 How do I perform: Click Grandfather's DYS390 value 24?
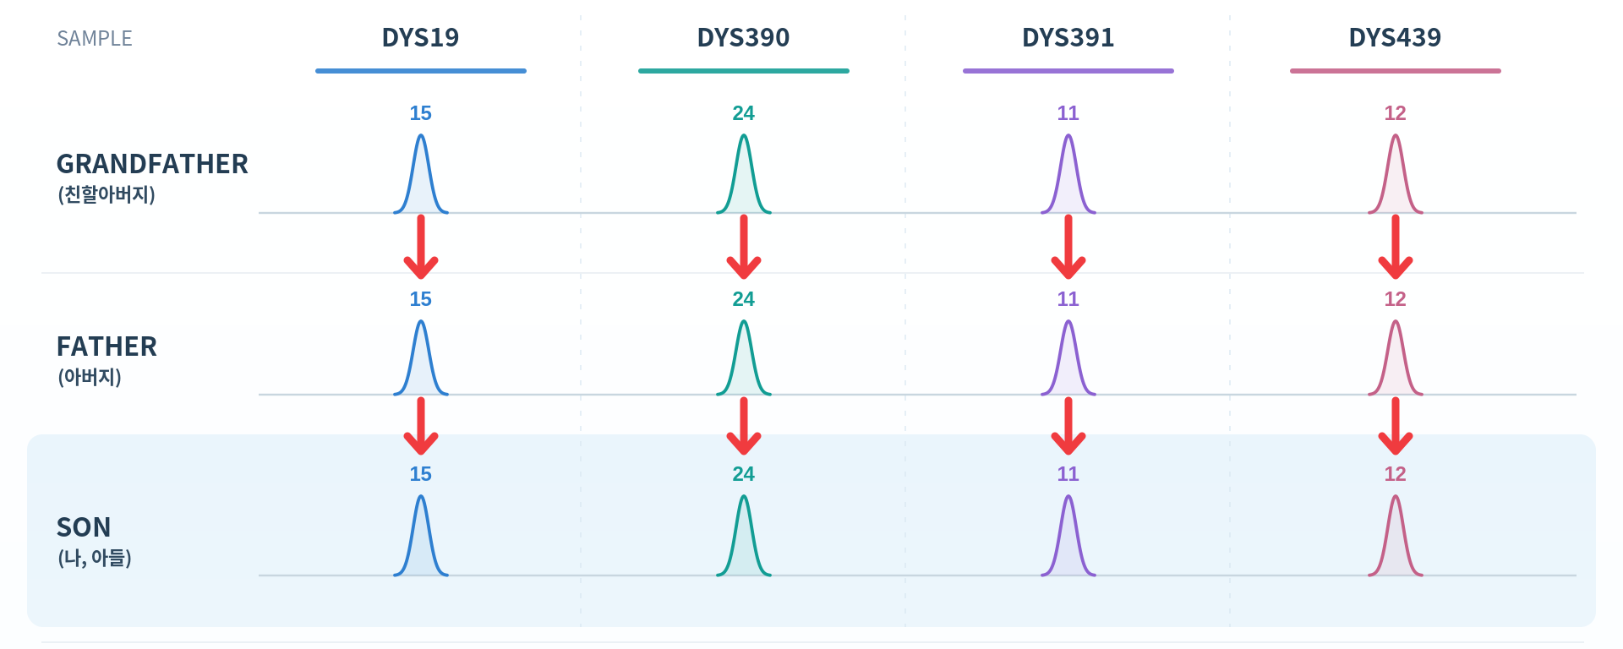point(743,113)
